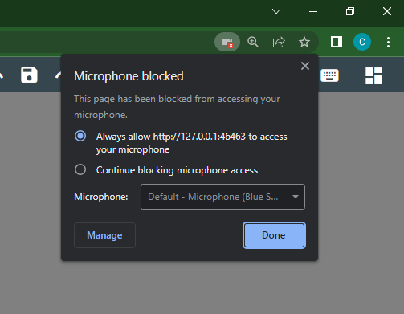Click the Manage button
The image size is (404, 314).
(104, 235)
